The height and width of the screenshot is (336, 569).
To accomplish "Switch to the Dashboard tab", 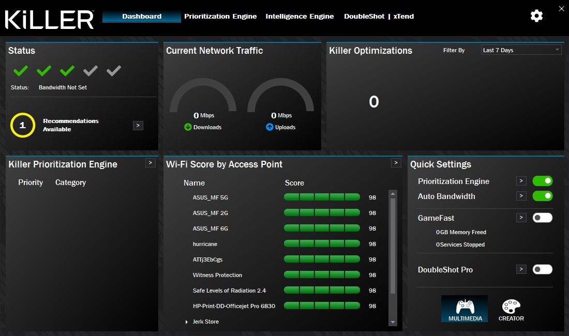I will (x=142, y=17).
